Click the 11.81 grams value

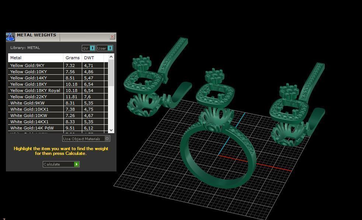tap(72, 97)
